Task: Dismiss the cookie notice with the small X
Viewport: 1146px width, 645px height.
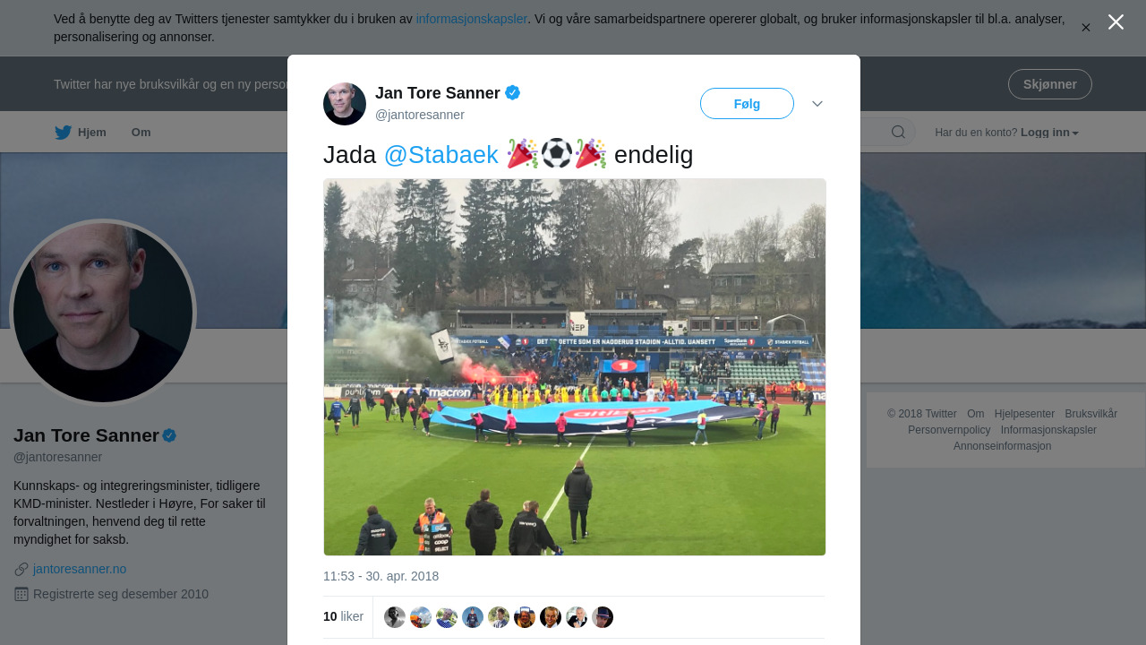Action: (1086, 28)
